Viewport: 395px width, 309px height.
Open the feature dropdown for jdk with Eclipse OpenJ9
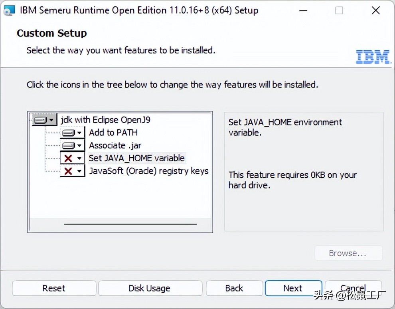pyautogui.click(x=52, y=119)
